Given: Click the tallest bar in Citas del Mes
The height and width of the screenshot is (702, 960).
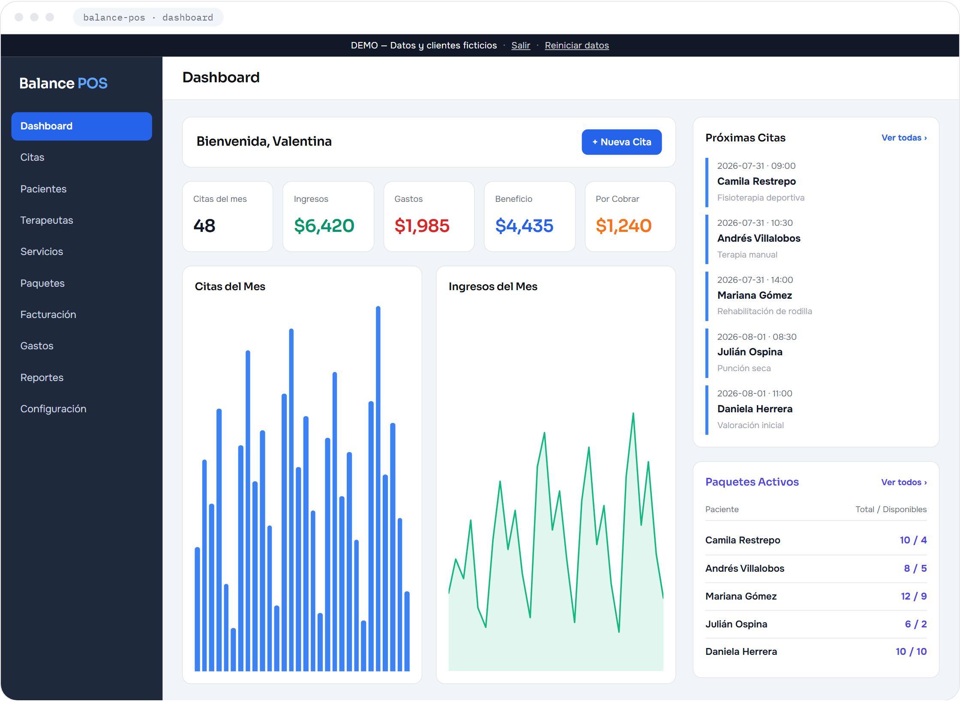Looking at the screenshot, I should [x=378, y=489].
